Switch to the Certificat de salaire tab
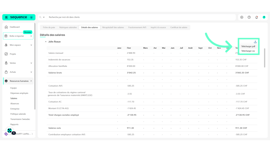The width and height of the screenshot is (270, 152). [x=179, y=27]
